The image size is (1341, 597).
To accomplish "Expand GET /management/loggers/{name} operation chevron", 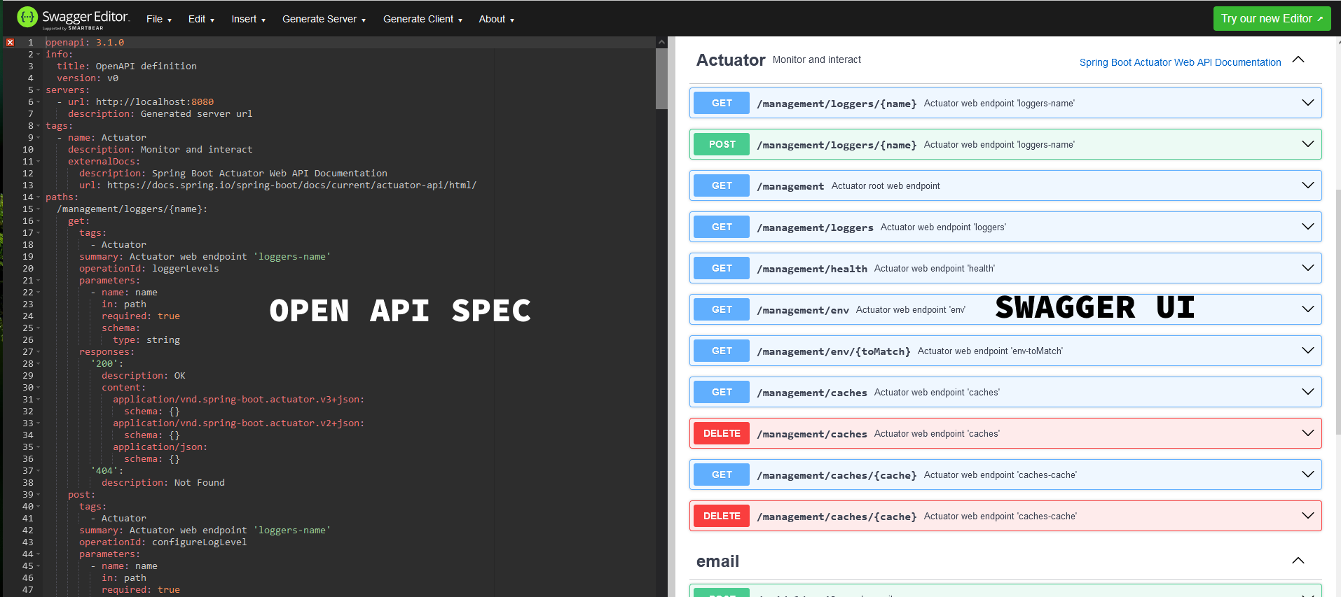I will click(1307, 103).
